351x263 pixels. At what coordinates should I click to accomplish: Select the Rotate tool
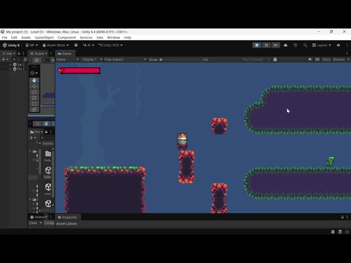(34, 92)
